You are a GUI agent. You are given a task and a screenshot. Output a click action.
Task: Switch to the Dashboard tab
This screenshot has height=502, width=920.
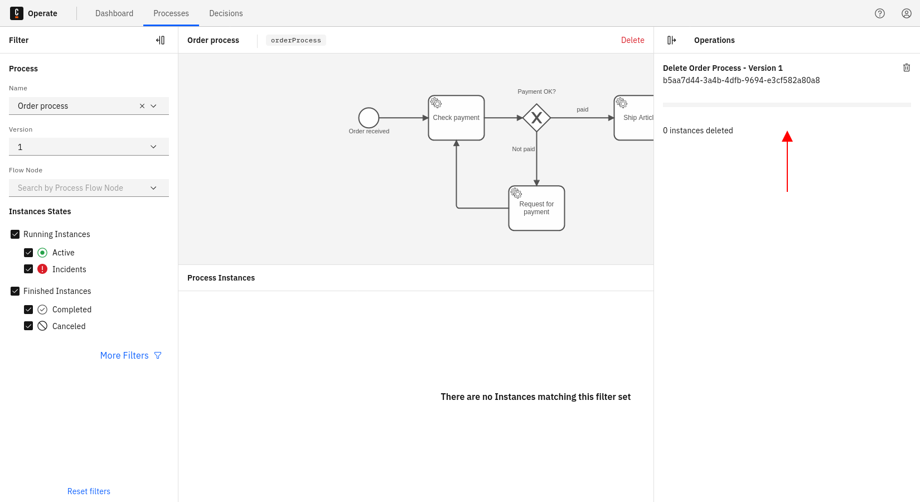[x=114, y=13]
